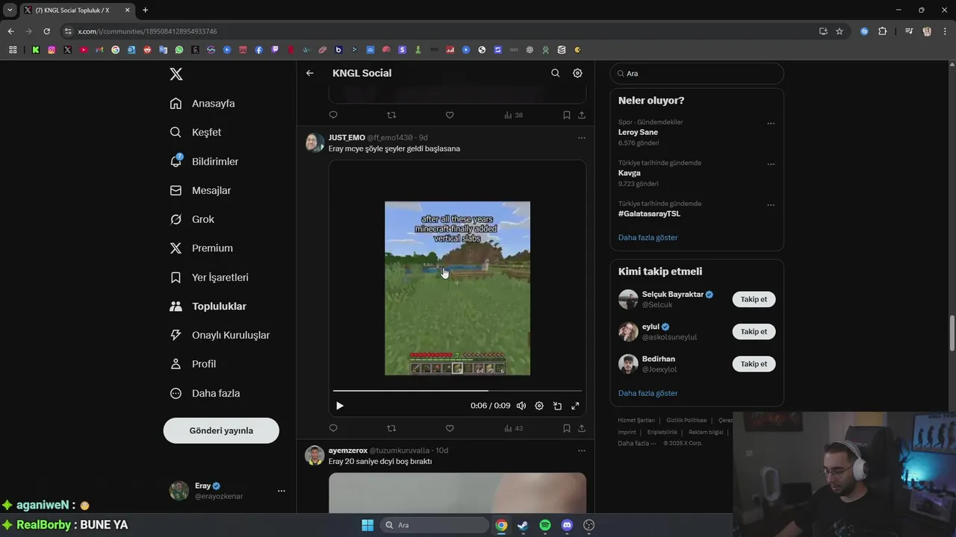Search within KNGL Social community
956x537 pixels.
tap(555, 73)
